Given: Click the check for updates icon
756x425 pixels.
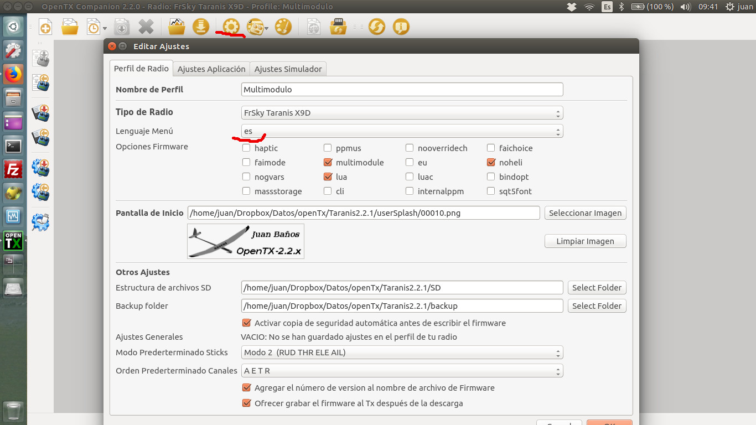Looking at the screenshot, I should 377,27.
